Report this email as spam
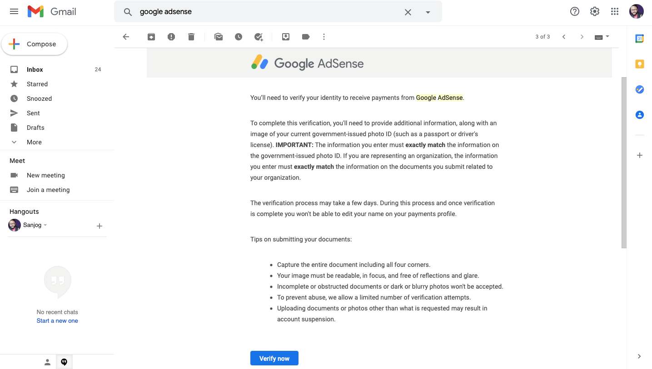652x369 pixels. tap(171, 37)
